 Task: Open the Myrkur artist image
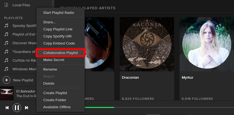tap(207, 44)
